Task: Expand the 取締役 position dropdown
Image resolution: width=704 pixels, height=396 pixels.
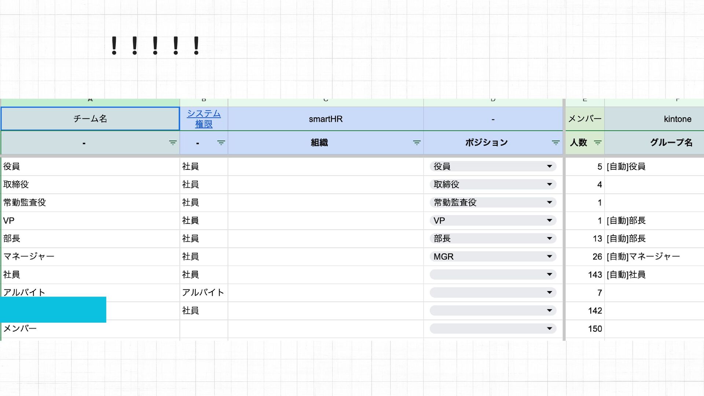Action: (549, 184)
